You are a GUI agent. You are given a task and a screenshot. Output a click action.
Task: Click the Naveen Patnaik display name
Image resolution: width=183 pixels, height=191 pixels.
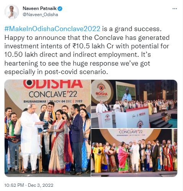(x=40, y=8)
